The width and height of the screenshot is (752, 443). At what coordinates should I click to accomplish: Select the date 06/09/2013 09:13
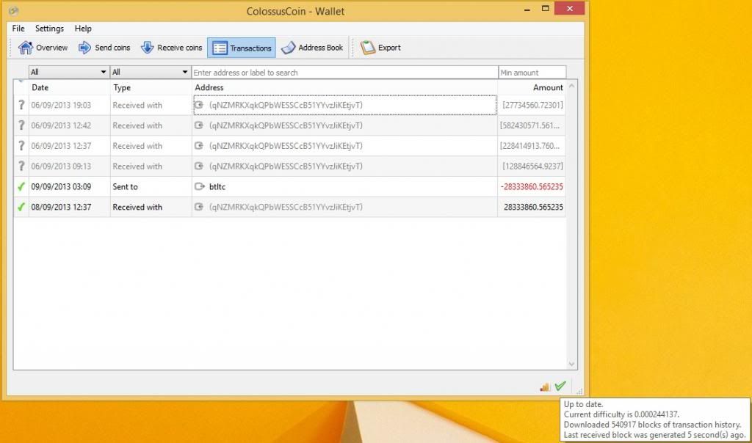tap(61, 166)
